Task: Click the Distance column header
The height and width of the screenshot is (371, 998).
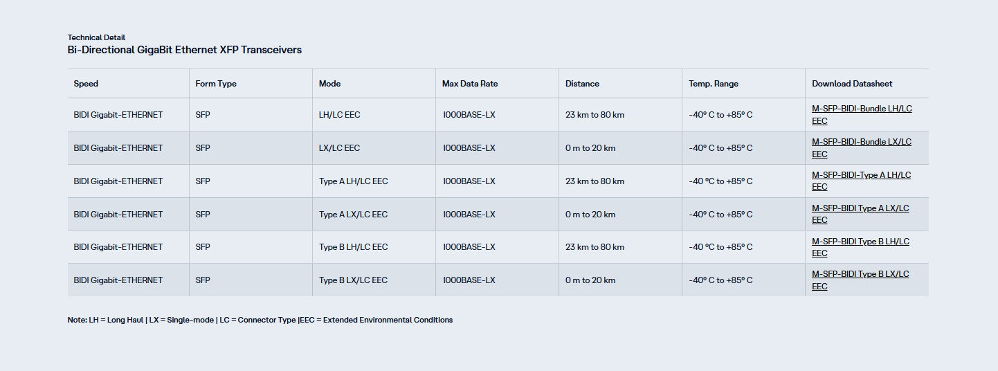Action: tap(582, 84)
